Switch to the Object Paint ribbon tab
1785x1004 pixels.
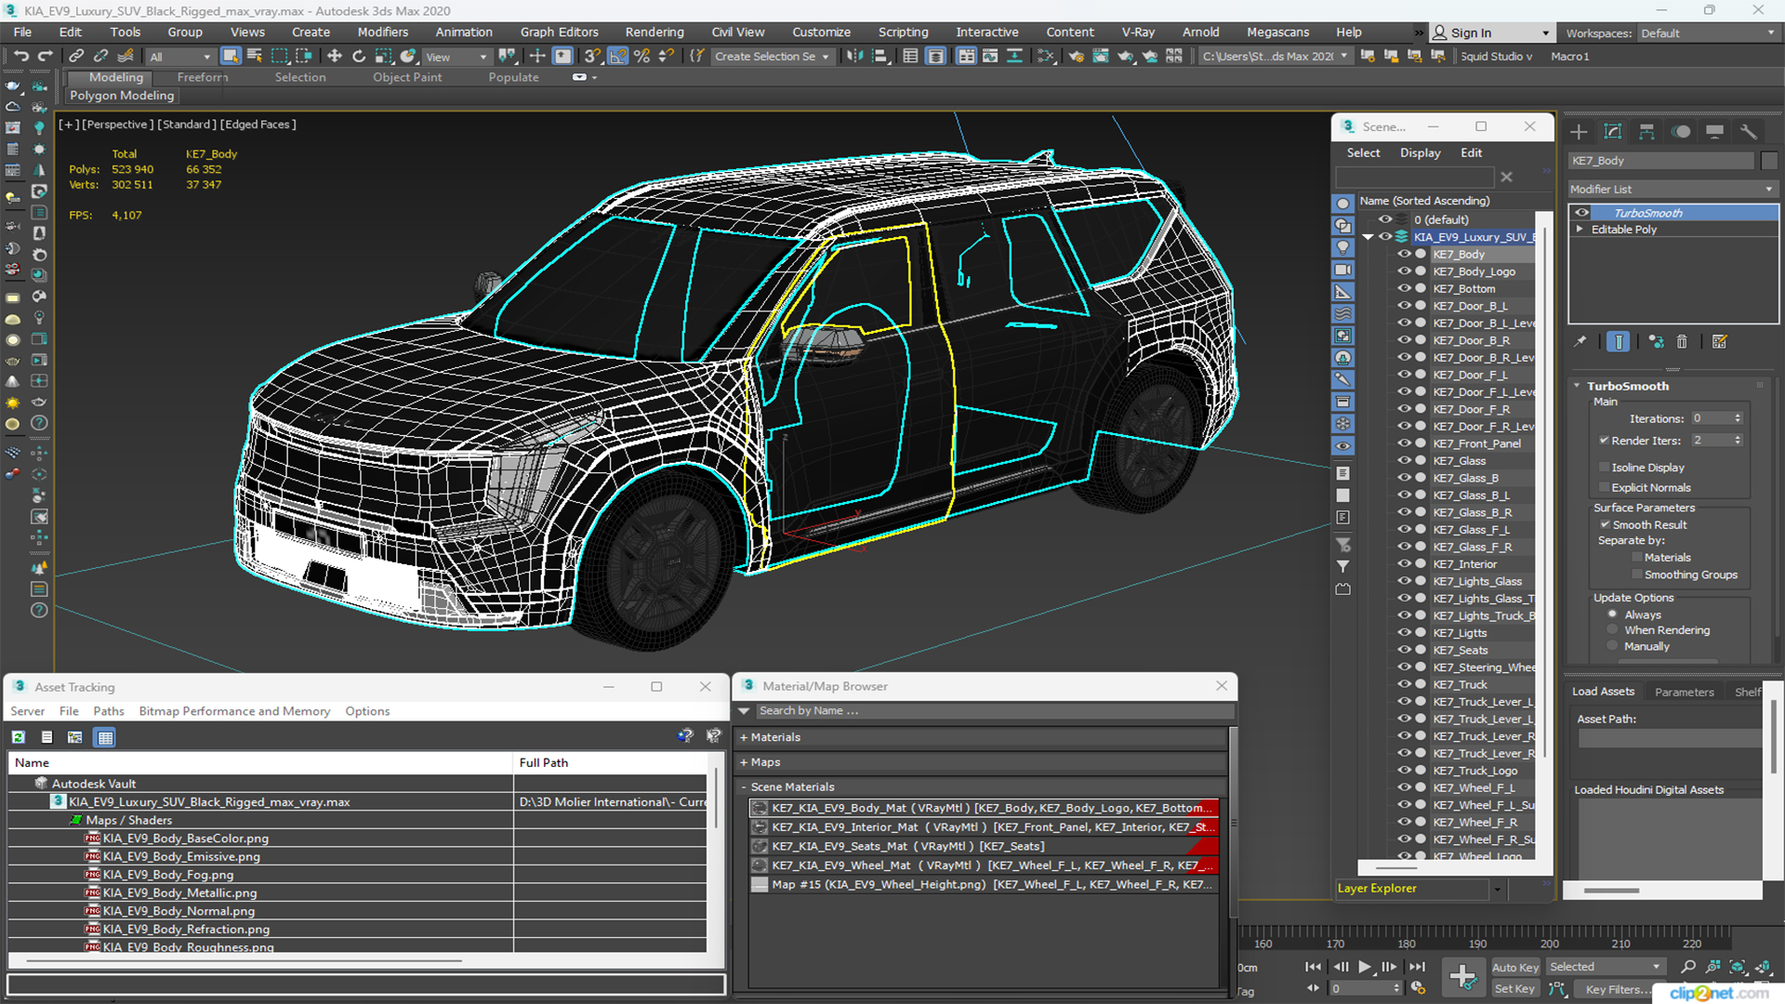click(x=407, y=77)
